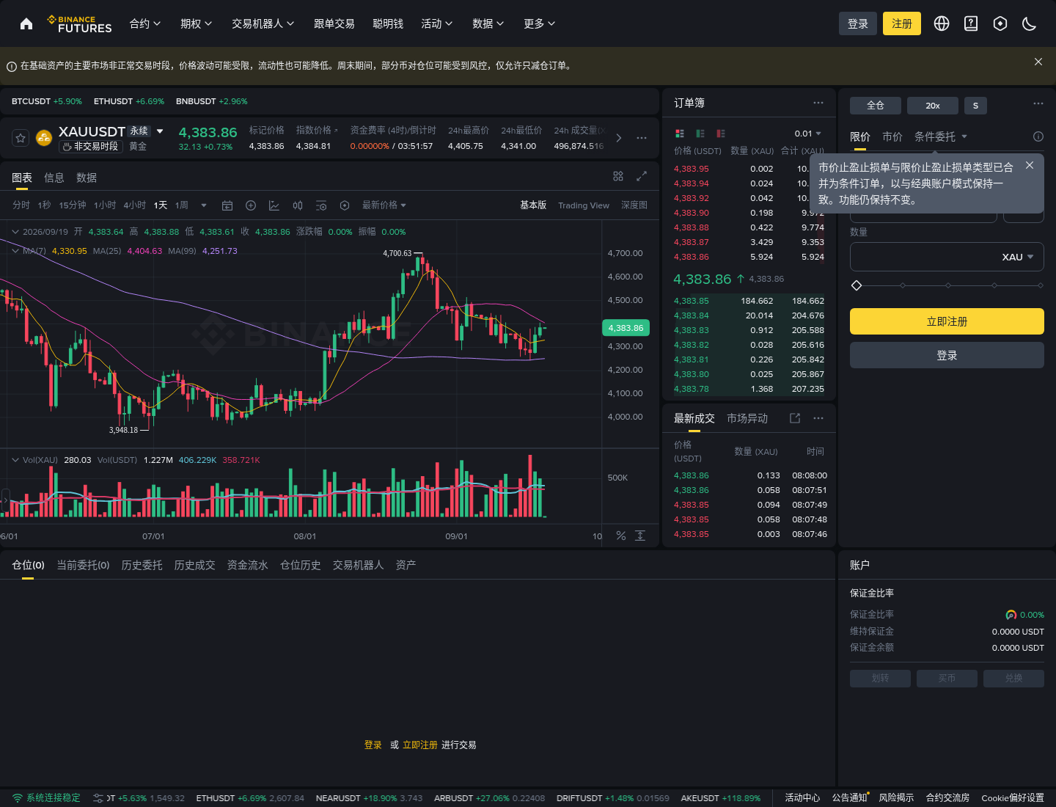Open the order type info icon
The height and width of the screenshot is (807, 1056).
tap(1038, 136)
